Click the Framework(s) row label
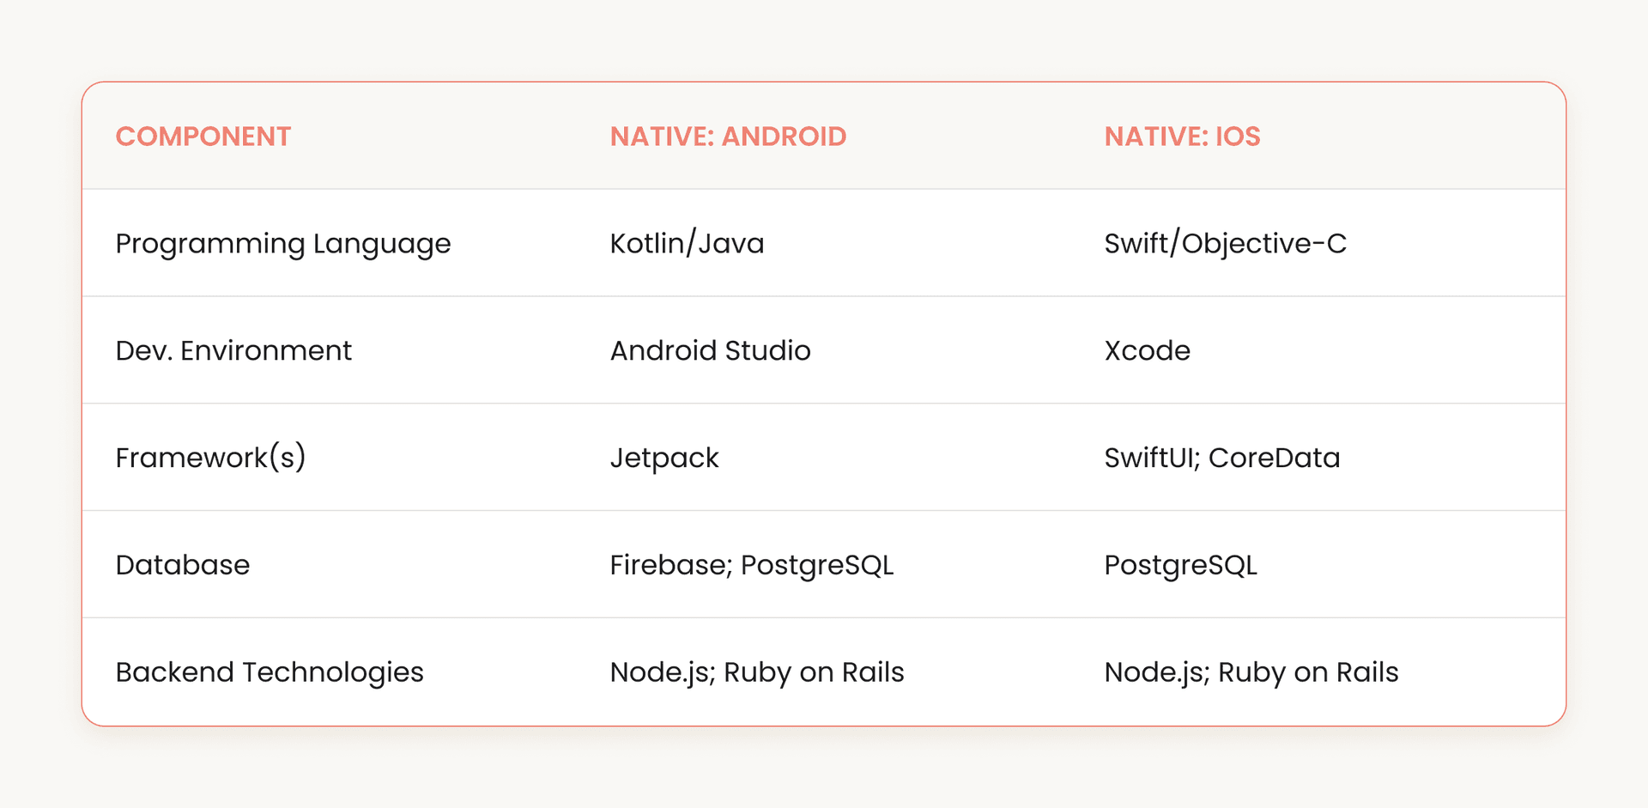 [x=211, y=457]
